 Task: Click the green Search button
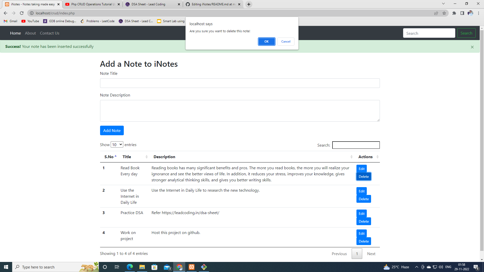tap(466, 33)
